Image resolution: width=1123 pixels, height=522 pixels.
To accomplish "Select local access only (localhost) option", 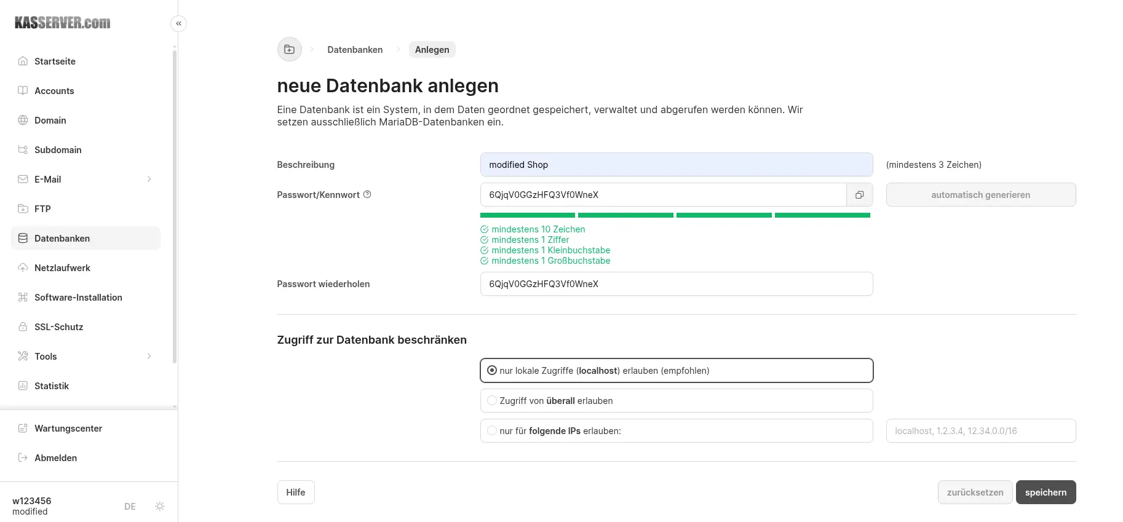I will click(x=492, y=371).
